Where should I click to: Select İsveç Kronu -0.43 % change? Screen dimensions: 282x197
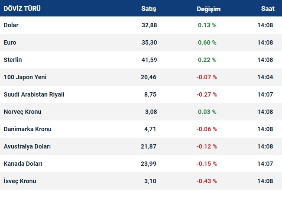[207, 181]
